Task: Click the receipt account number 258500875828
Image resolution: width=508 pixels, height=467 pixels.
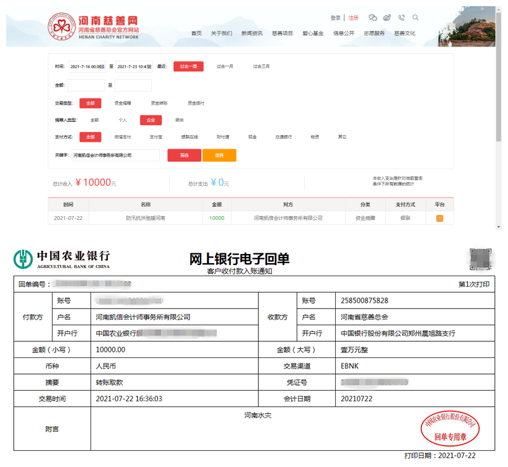Action: click(364, 301)
